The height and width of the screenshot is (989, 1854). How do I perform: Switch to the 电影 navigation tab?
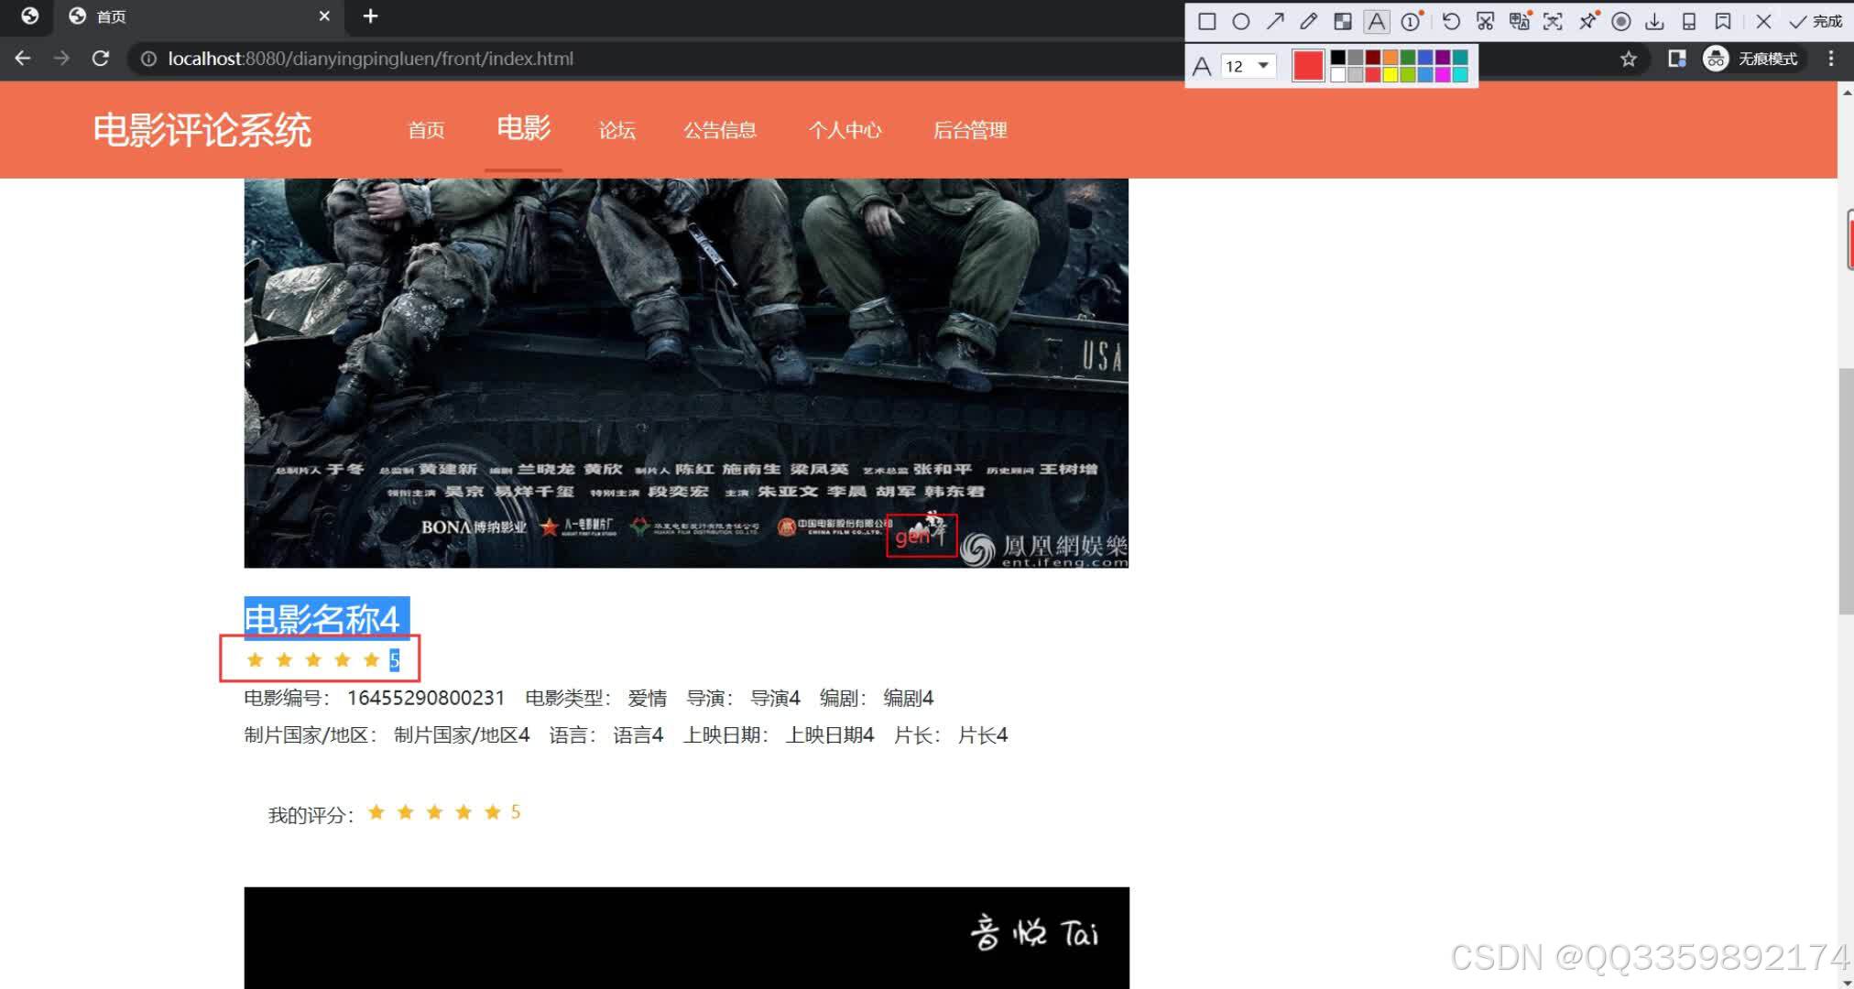click(x=523, y=129)
